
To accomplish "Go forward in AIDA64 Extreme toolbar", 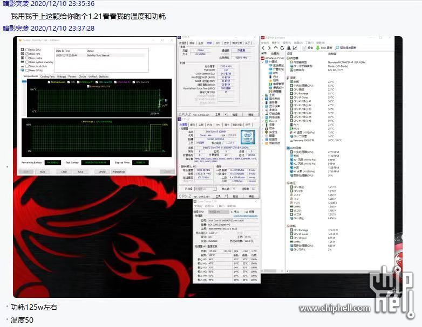I will (269, 48).
